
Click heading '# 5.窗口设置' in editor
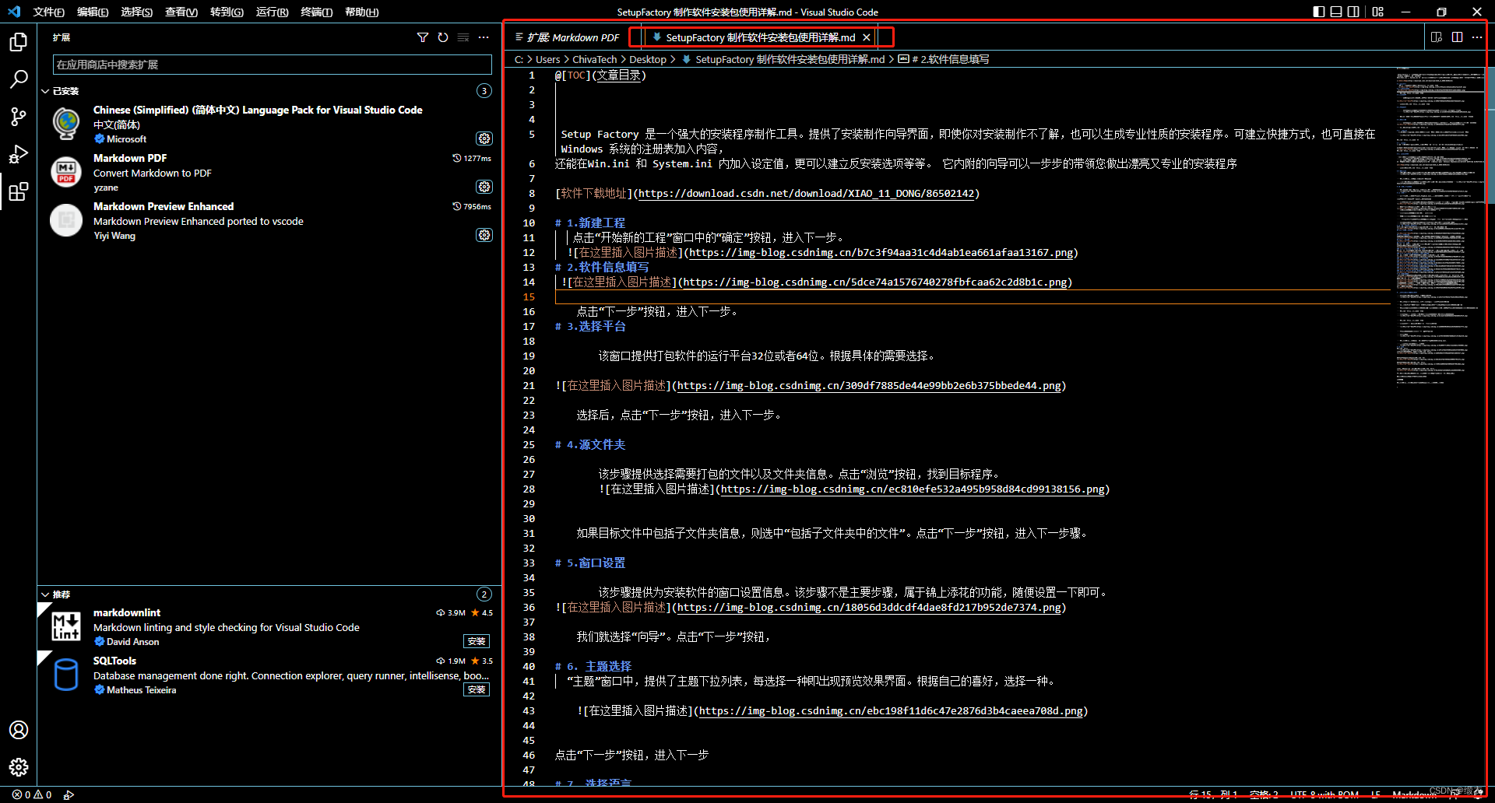590,563
